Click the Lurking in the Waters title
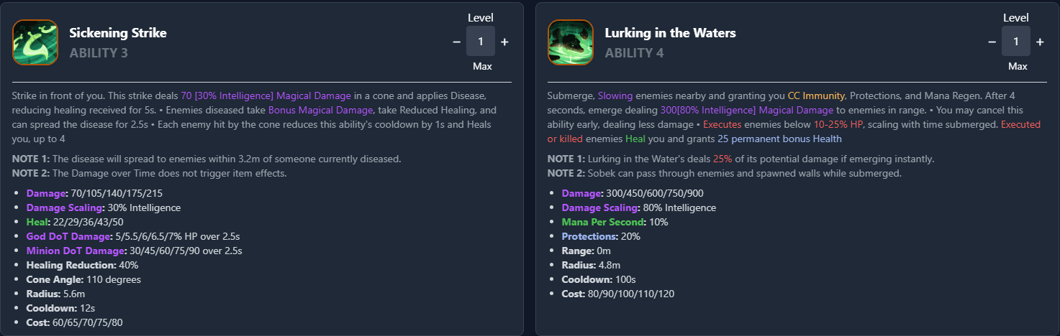1060x336 pixels. pos(670,33)
